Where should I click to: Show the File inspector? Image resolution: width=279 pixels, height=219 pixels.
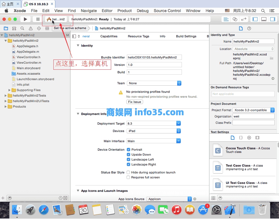[241, 28]
